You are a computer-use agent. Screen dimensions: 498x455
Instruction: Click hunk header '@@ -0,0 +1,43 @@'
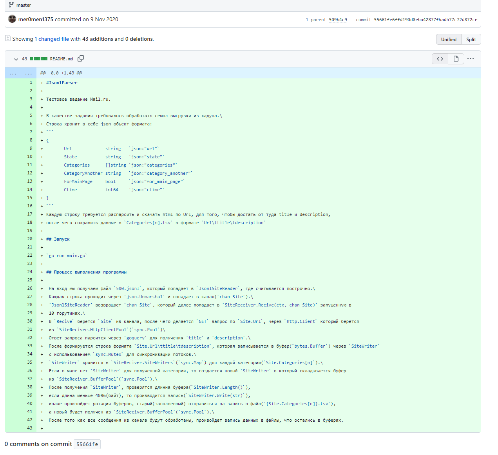pyautogui.click(x=62, y=73)
